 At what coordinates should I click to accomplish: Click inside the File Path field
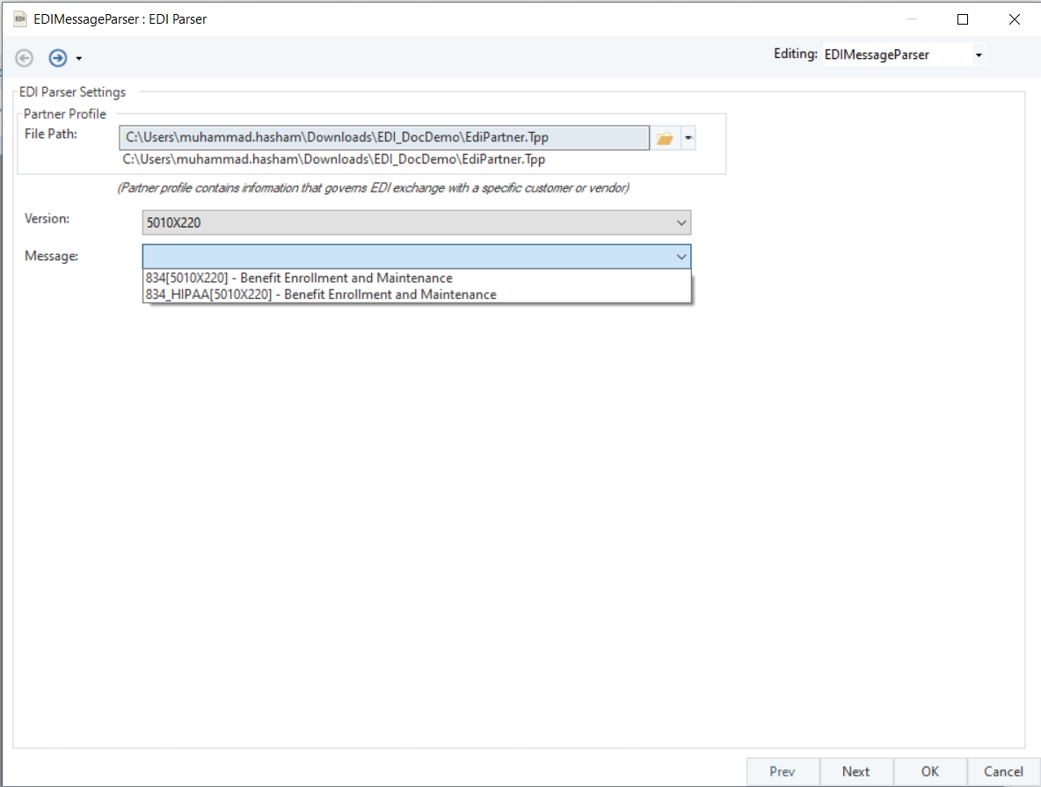tap(384, 137)
